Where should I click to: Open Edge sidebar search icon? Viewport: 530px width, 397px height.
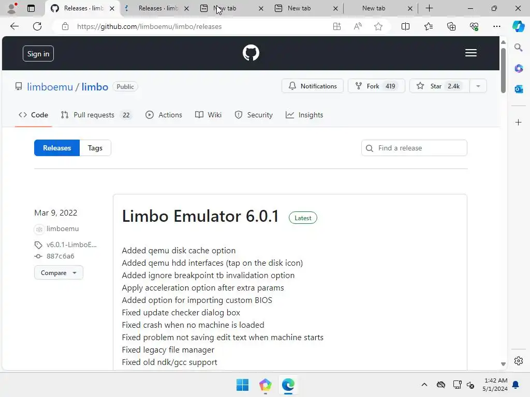pos(518,48)
